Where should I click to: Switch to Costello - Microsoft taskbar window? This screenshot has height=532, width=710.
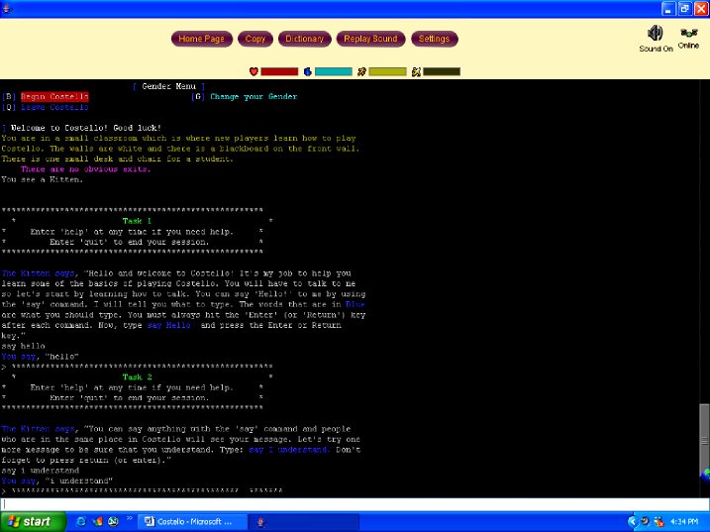(x=192, y=522)
